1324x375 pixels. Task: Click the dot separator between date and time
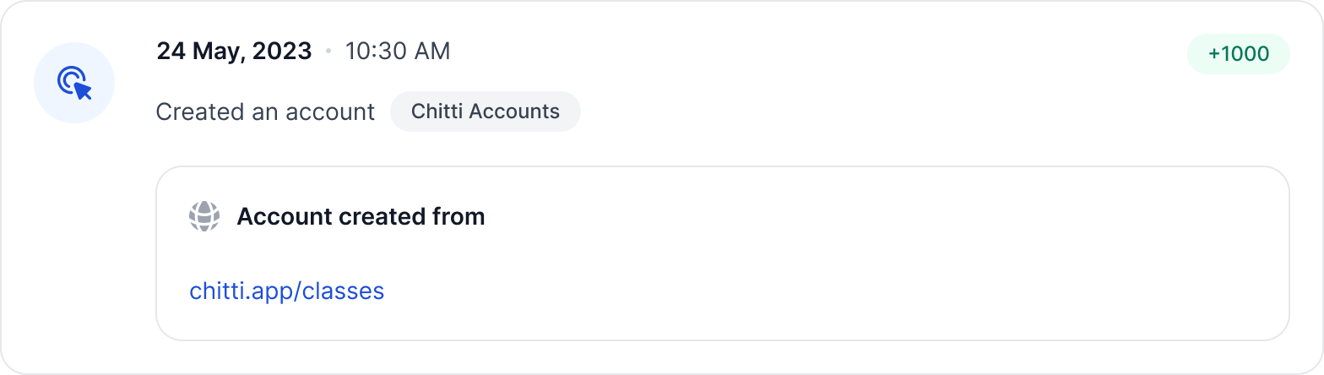click(x=328, y=52)
